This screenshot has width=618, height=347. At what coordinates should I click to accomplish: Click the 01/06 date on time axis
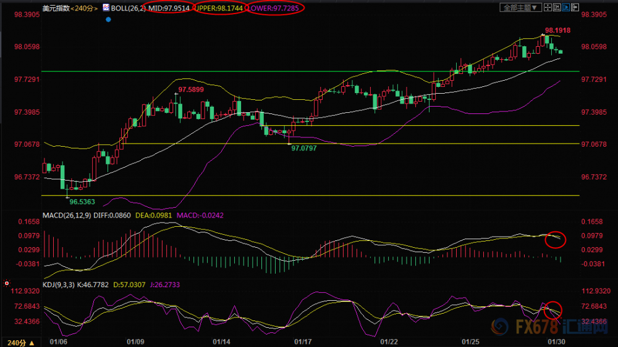tap(58, 341)
